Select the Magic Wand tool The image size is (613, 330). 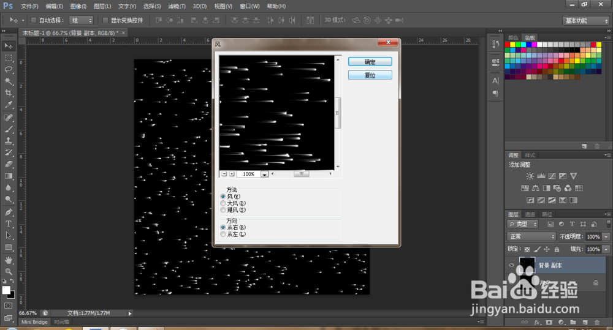pyautogui.click(x=8, y=81)
